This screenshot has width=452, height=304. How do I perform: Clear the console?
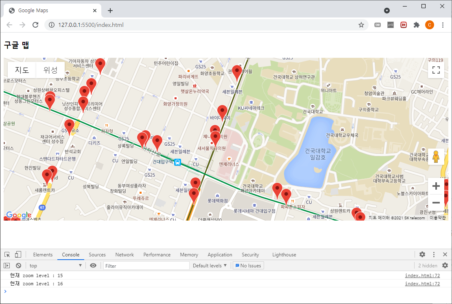(x=18, y=266)
